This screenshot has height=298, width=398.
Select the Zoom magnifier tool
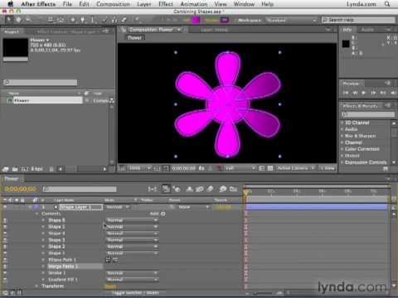point(28,20)
